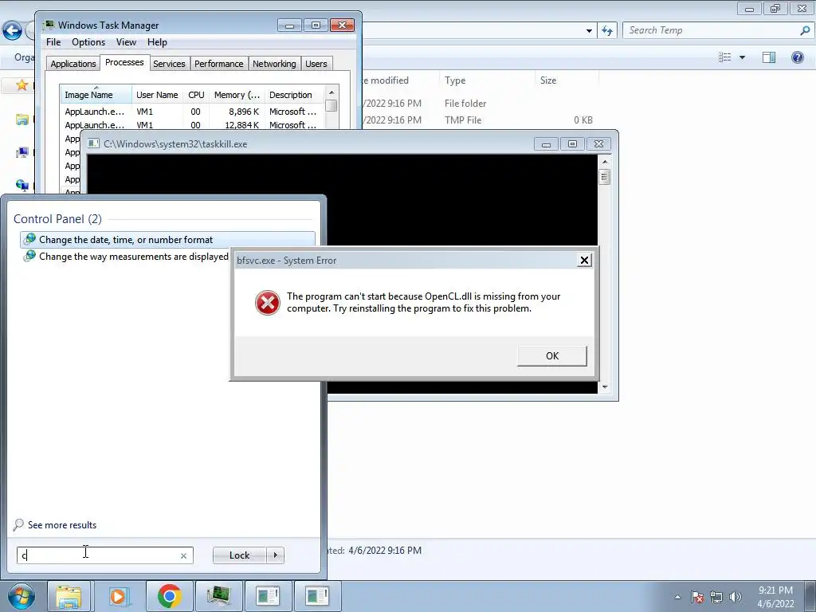
Task: Click the network tray icon
Action: click(x=716, y=597)
